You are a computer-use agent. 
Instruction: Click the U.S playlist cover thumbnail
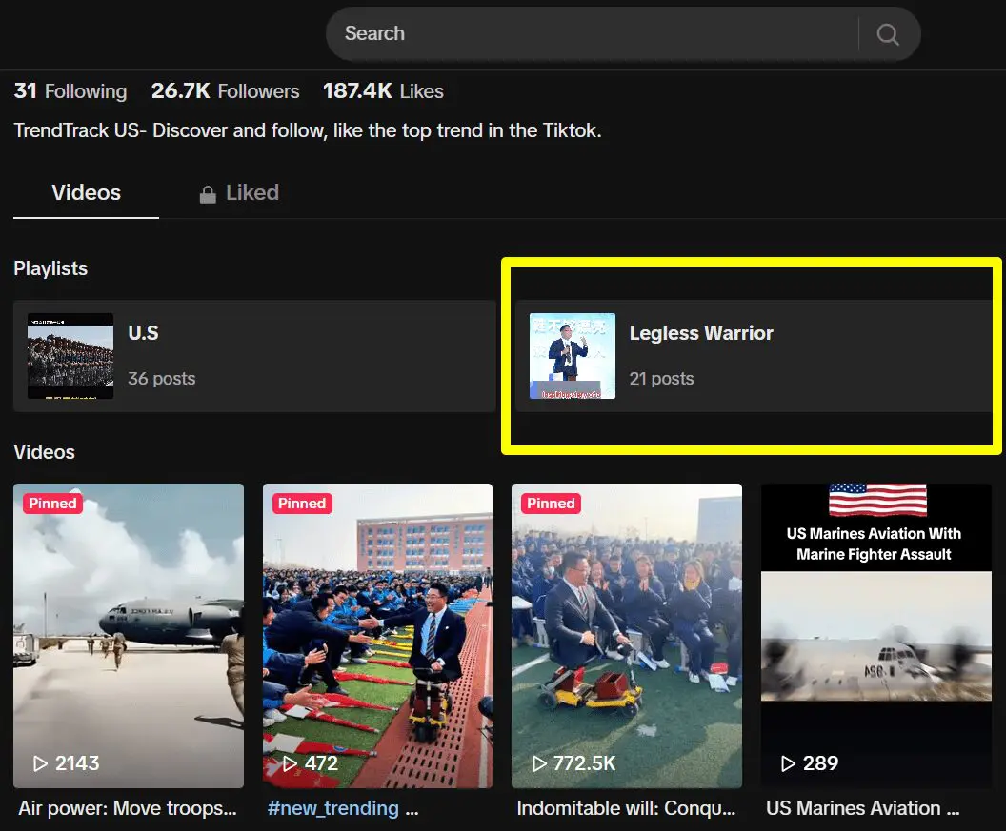pyautogui.click(x=70, y=356)
